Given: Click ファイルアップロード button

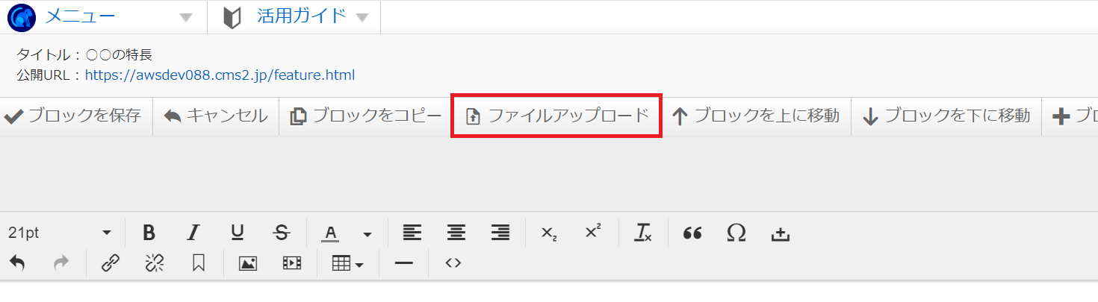Looking at the screenshot, I should pyautogui.click(x=556, y=116).
